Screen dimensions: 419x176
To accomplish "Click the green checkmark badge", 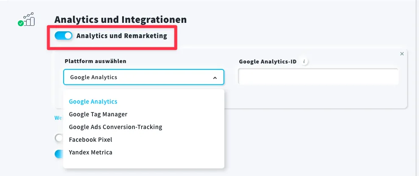I will pyautogui.click(x=21, y=23).
